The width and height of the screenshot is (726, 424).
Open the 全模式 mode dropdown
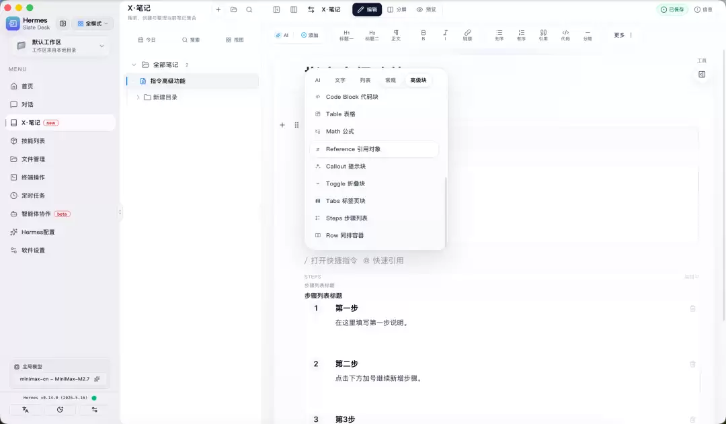tap(93, 23)
